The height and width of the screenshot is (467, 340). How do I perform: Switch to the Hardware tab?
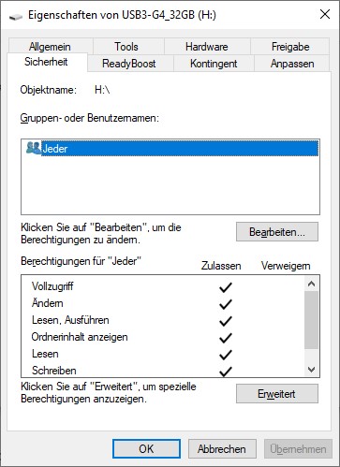(x=207, y=47)
